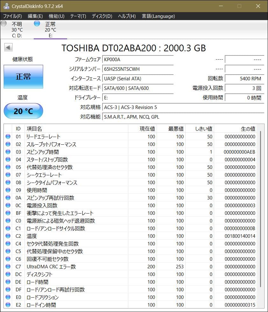Click the status light for UltraDMA CRC エラー数
268x312 pixels.
[8, 266]
